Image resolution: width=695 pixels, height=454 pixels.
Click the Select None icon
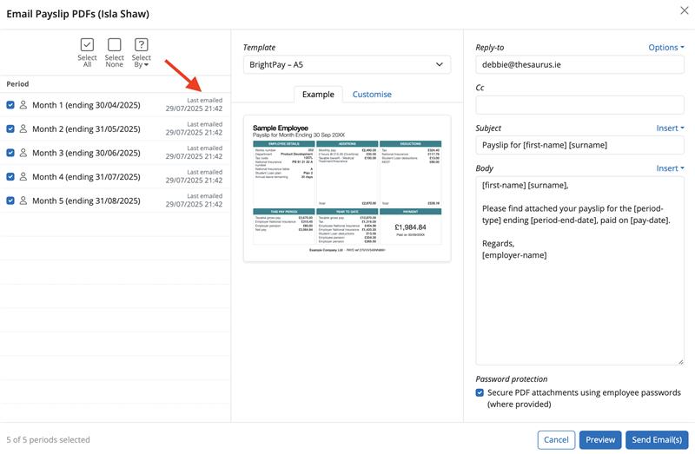[114, 45]
